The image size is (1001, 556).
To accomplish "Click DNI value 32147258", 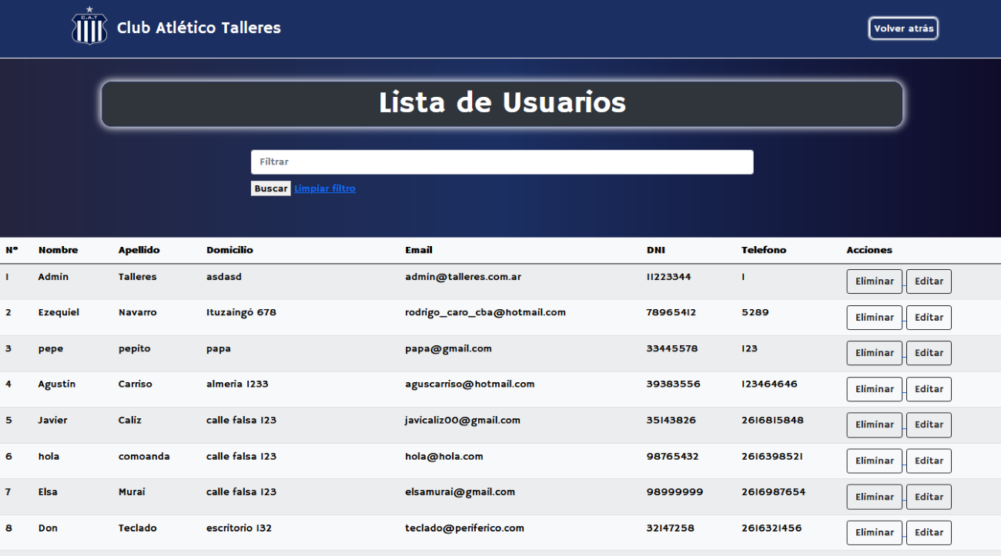I will 671,528.
